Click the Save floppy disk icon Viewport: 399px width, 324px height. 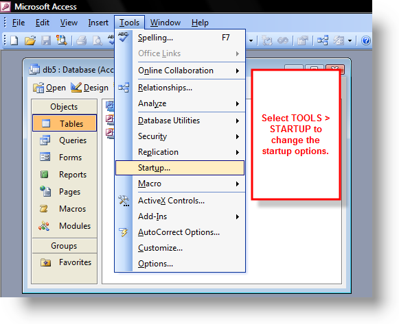click(x=46, y=40)
